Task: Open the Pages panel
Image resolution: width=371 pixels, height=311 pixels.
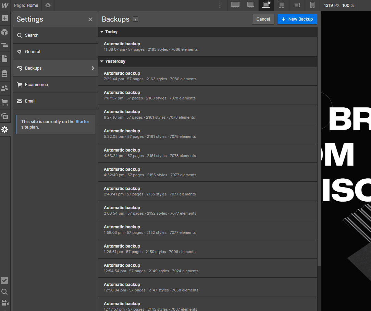Action: click(x=5, y=59)
